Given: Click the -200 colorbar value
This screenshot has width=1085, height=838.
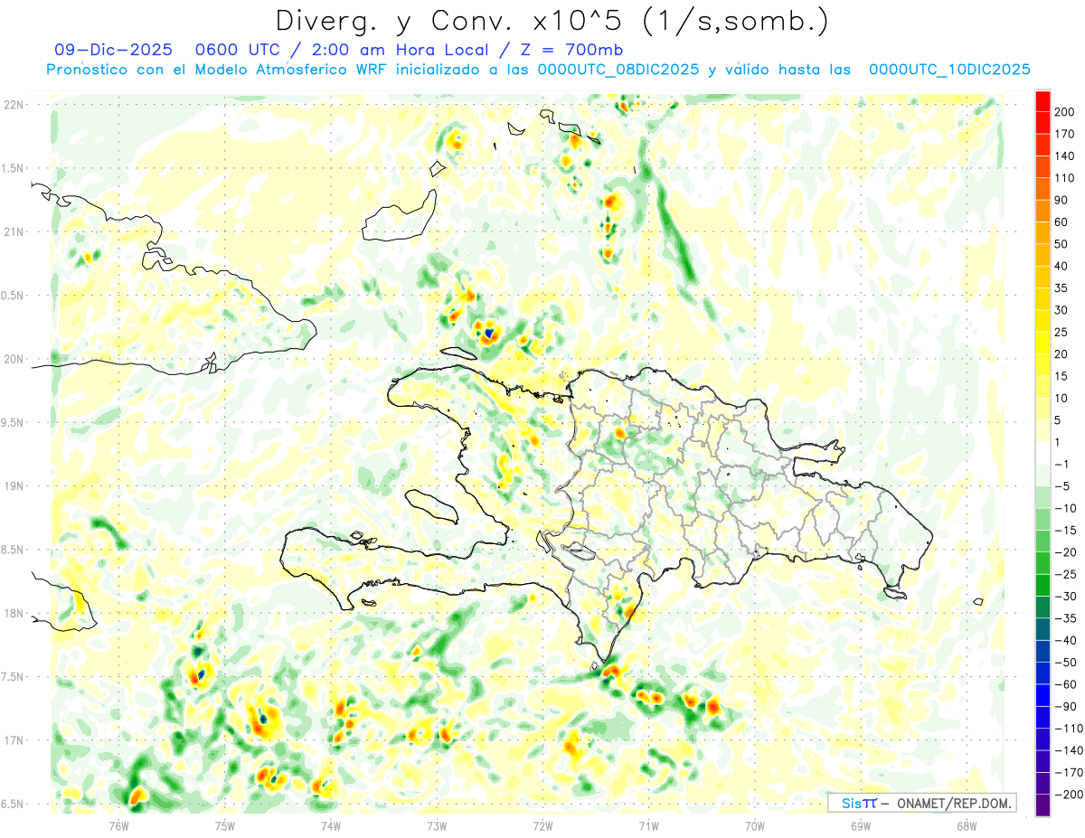Looking at the screenshot, I should (1067, 795).
